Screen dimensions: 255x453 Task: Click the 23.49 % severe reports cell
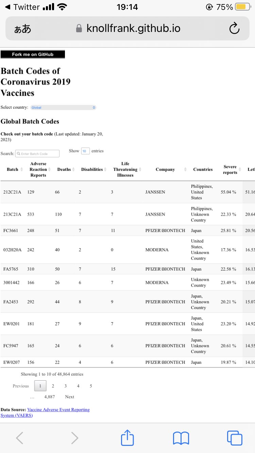coord(228,283)
